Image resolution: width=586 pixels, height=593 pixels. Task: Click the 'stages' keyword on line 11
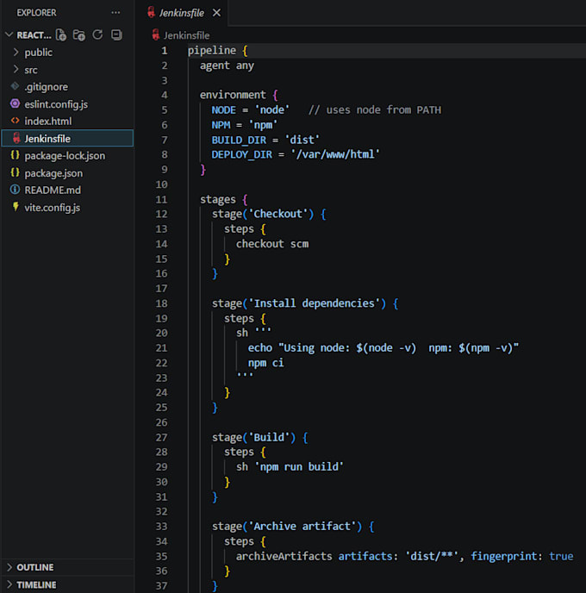point(218,199)
